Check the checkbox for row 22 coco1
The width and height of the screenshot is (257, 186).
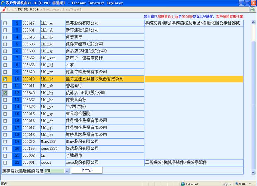[x=5, y=163]
